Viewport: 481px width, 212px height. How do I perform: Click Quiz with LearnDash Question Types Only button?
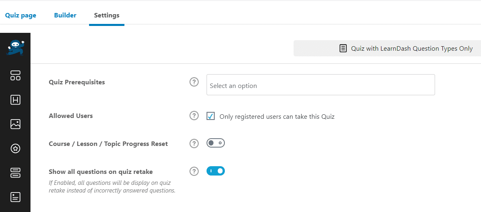pyautogui.click(x=387, y=48)
